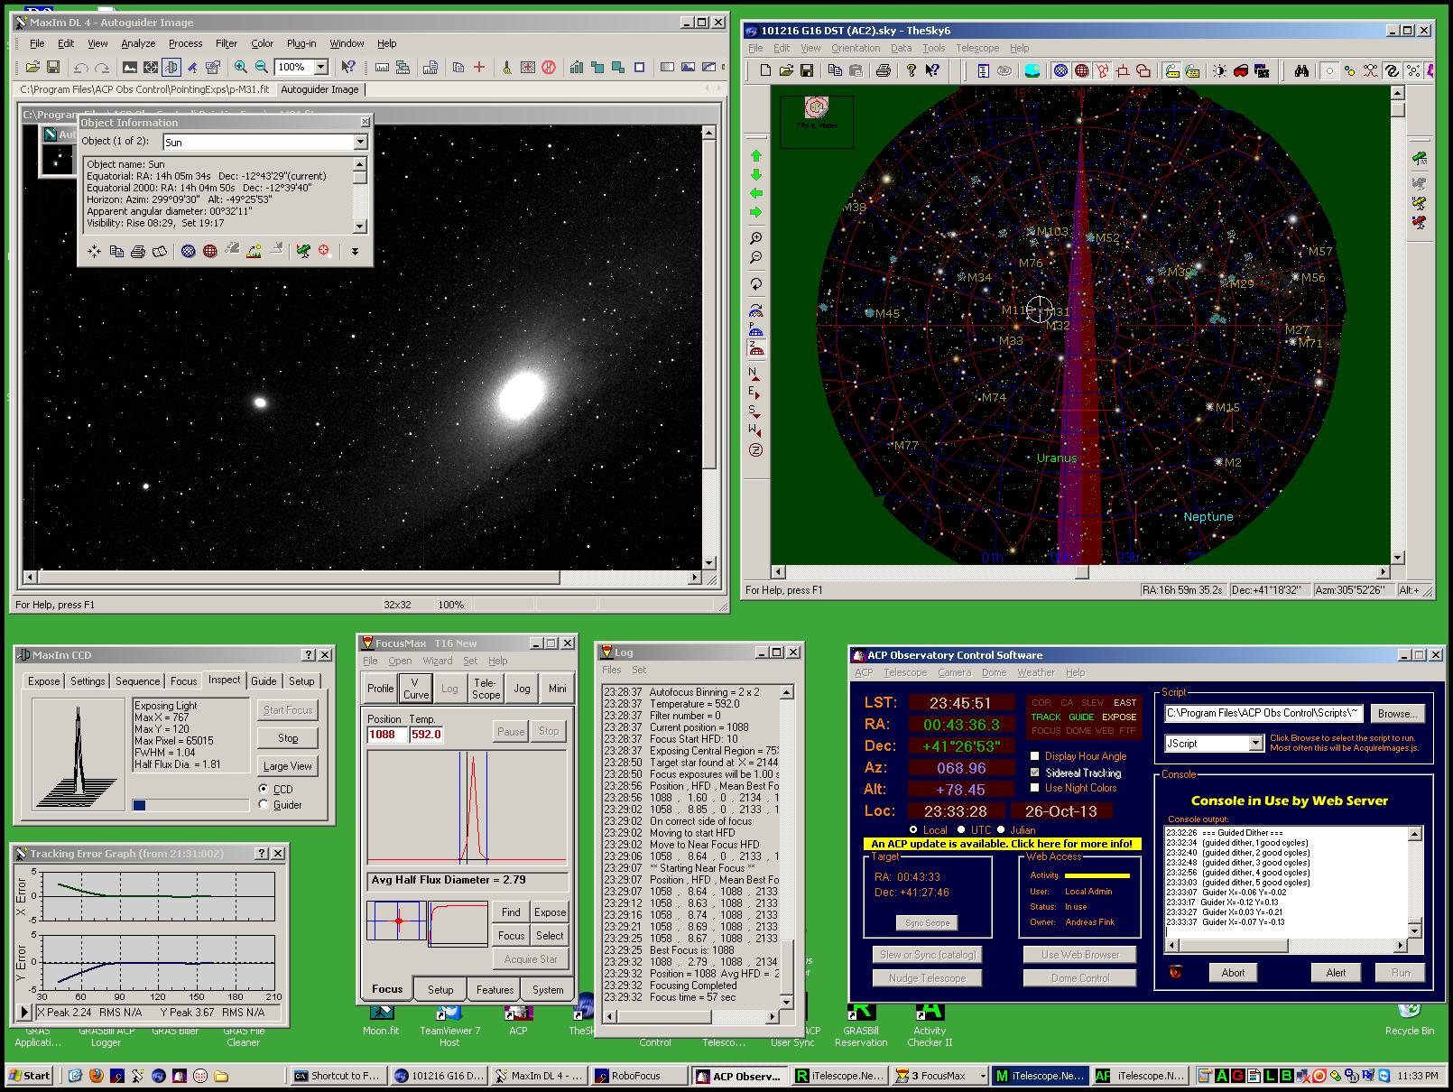This screenshot has height=1092, width=1453.
Task: Click Browse button in ACP Script section
Action: [x=1398, y=713]
